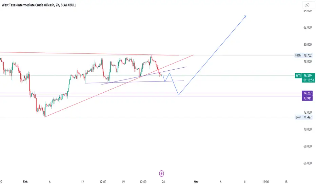
Task: Click the chart title West Texas Intermediate Crude Oil
Action: [28, 5]
